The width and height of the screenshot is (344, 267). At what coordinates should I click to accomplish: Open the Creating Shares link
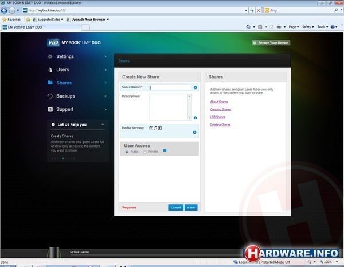coord(221,109)
